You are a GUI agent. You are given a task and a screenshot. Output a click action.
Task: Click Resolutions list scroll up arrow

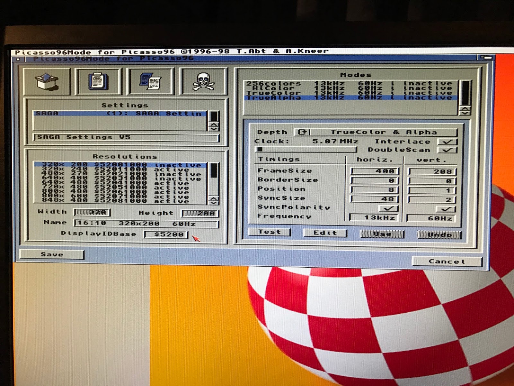(214, 198)
